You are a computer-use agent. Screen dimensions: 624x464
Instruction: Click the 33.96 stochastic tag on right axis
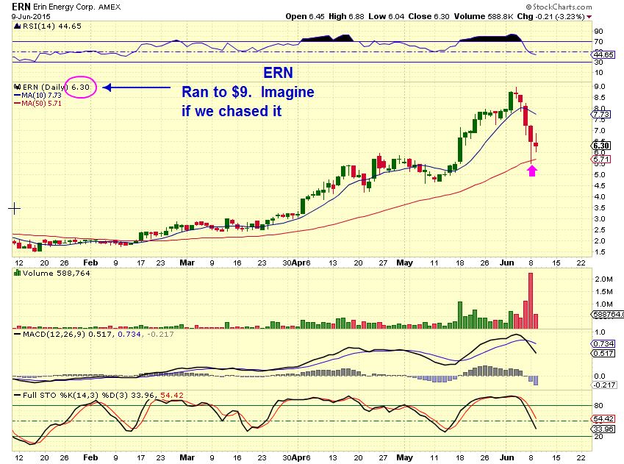(603, 429)
